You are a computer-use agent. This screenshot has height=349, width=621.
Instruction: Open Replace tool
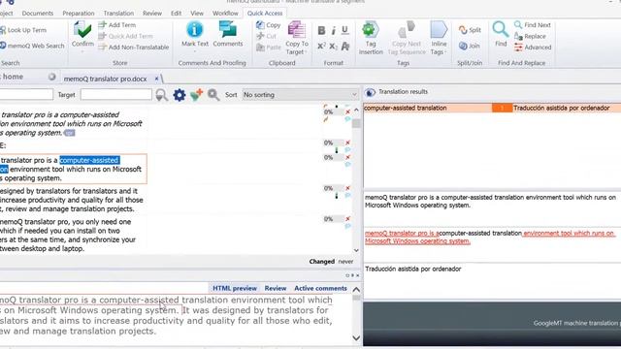point(530,36)
